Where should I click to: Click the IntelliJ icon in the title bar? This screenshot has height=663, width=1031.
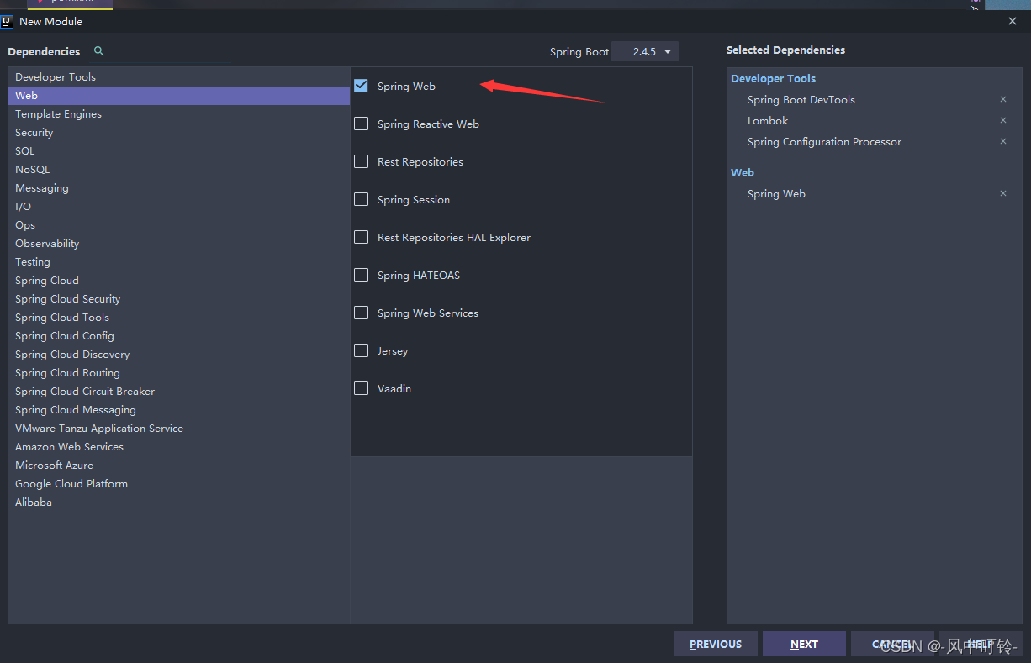8,21
